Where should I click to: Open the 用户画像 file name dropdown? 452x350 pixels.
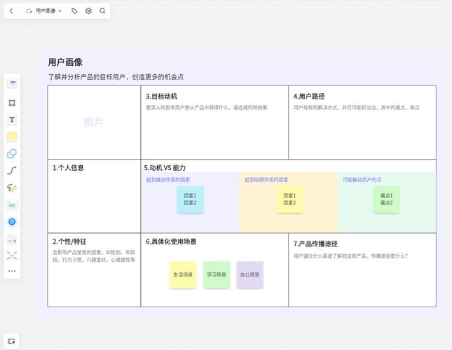coord(48,11)
